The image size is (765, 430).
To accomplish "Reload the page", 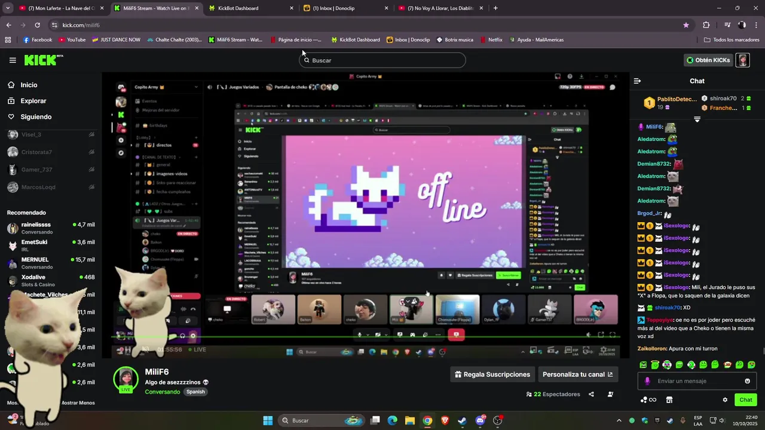I will tap(37, 25).
